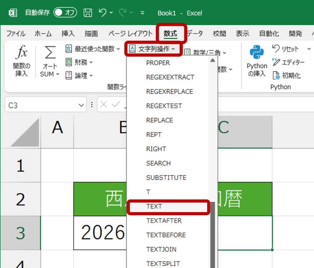The image size is (314, 268).
Task: Select TEXT from the function list
Action: click(154, 206)
